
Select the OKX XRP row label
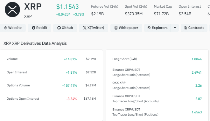click(119, 83)
